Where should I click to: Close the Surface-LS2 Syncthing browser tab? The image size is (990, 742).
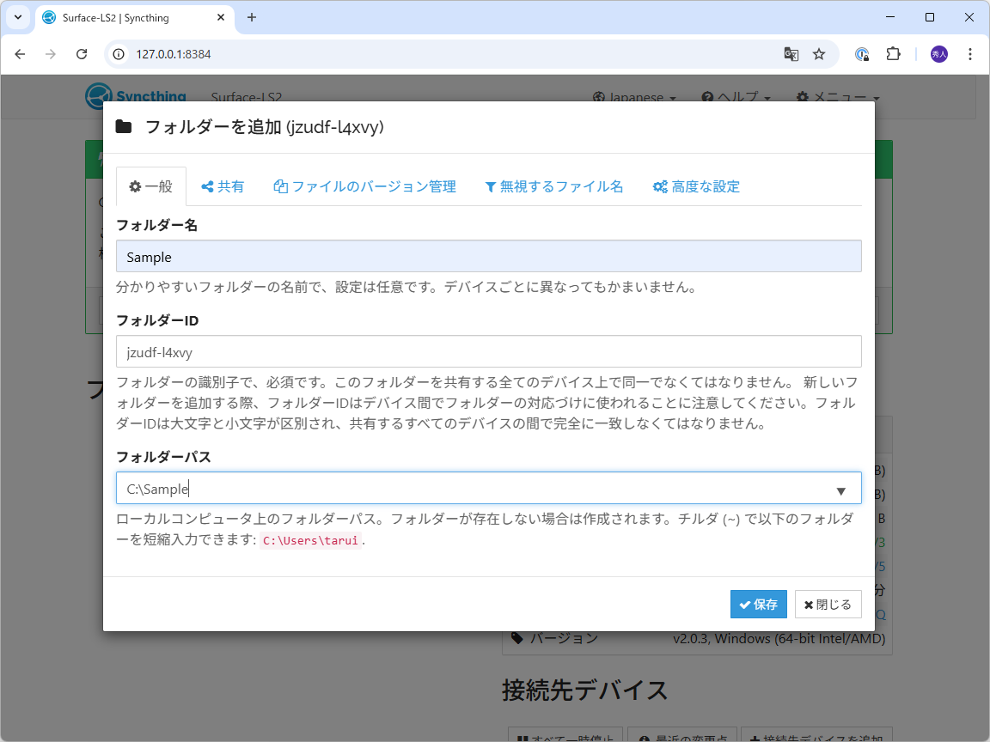click(x=221, y=18)
